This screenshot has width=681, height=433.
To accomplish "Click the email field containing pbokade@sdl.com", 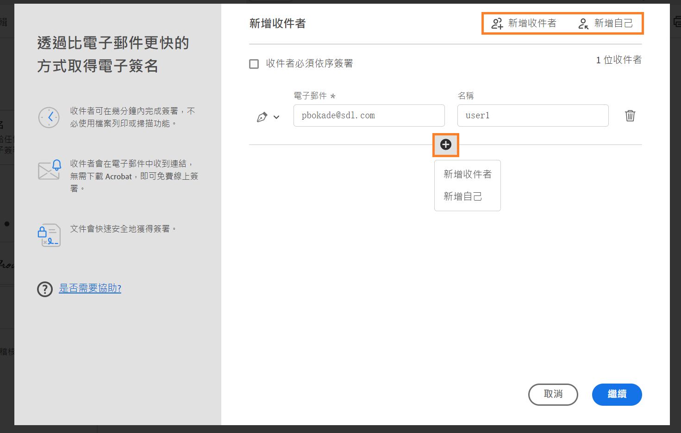I will (369, 116).
